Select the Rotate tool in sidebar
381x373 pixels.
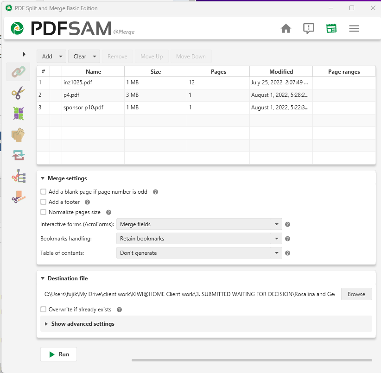click(18, 155)
